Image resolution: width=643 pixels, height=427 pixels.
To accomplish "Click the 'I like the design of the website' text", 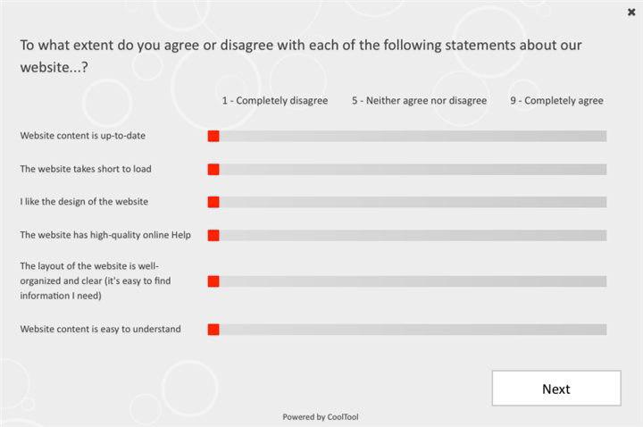I will click(x=84, y=202).
